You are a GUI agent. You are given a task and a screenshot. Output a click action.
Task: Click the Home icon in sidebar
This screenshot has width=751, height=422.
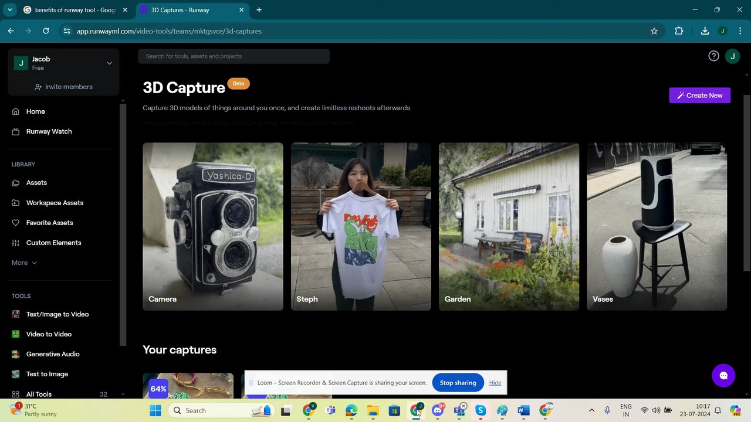click(16, 111)
